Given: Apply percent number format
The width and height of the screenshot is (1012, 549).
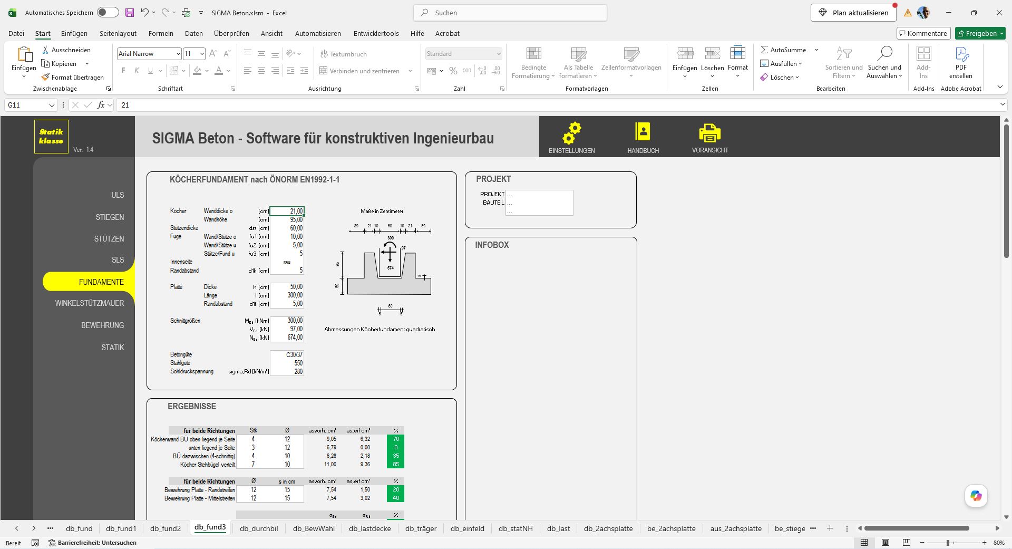Looking at the screenshot, I should (x=453, y=71).
